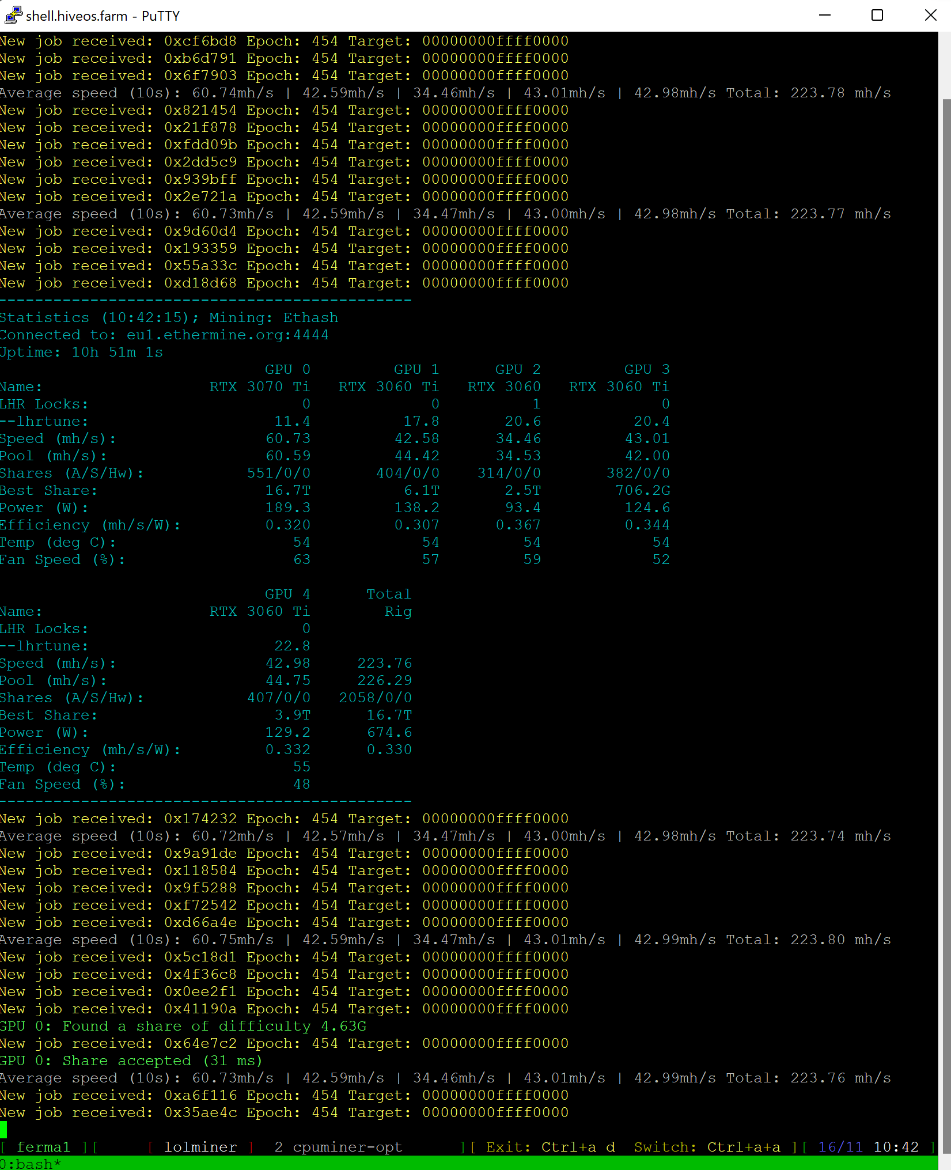951x1170 pixels.
Task: Click 'GPU 0: Share accepted (31 ms)' line
Action: pos(131,1061)
